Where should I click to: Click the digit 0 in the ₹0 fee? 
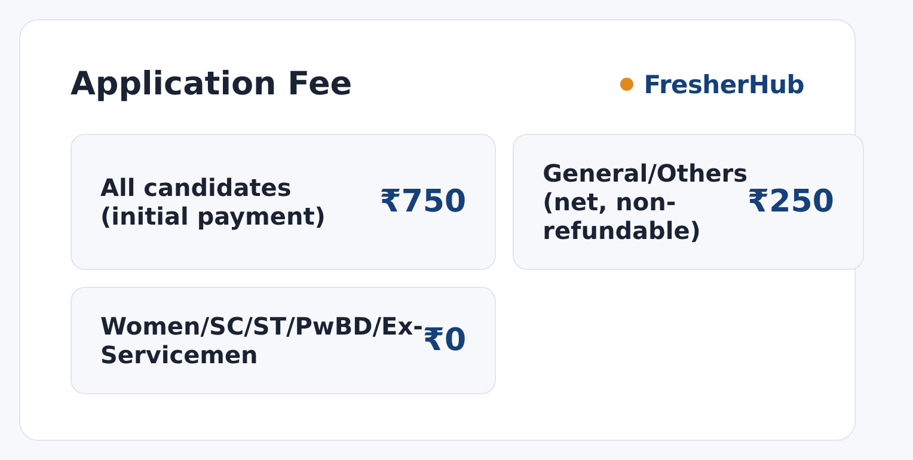coord(455,341)
